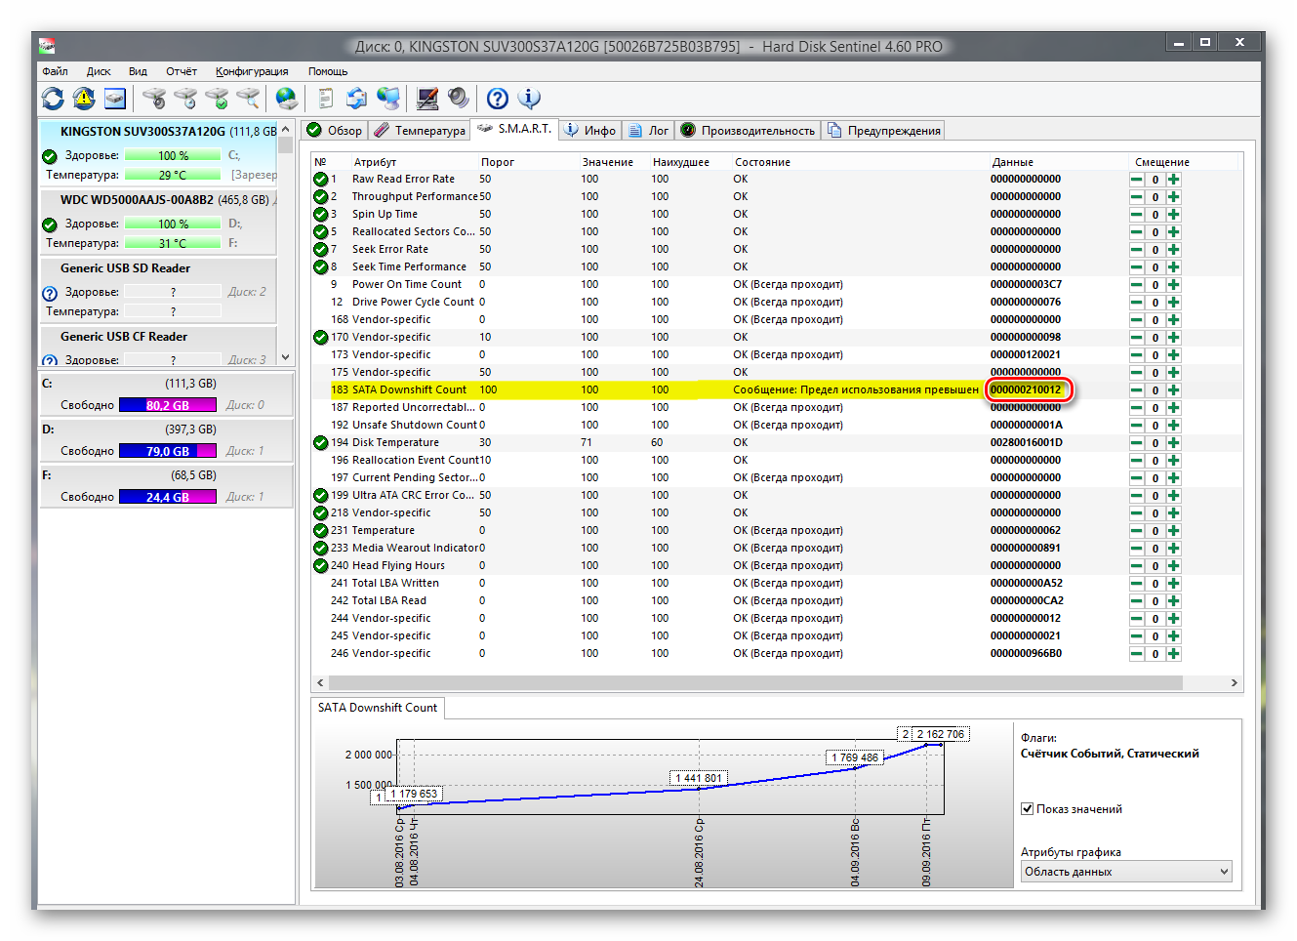This screenshot has width=1297, height=941.
Task: Toggle the 'Показ значений' checkbox
Action: [x=1028, y=809]
